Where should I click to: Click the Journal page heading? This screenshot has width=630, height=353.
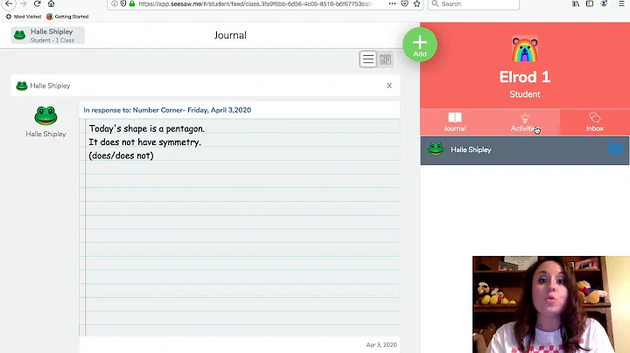[x=230, y=35]
